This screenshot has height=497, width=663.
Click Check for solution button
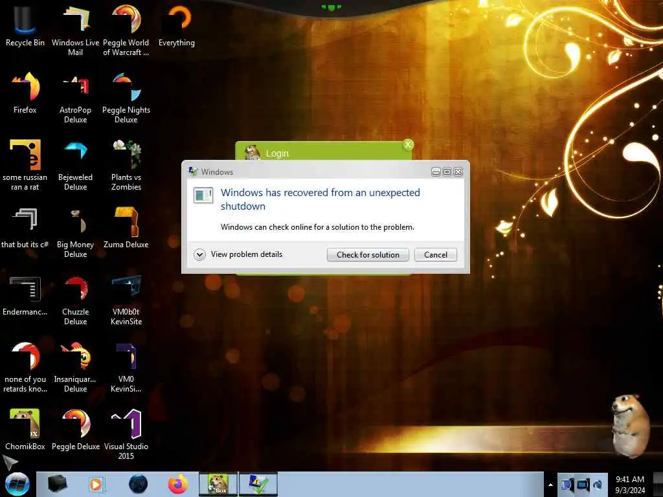pos(368,255)
